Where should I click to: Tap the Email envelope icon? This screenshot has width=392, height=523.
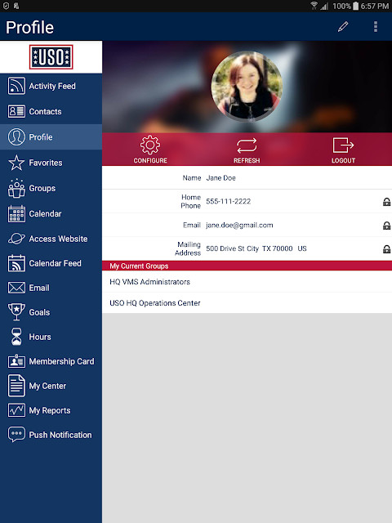point(16,288)
